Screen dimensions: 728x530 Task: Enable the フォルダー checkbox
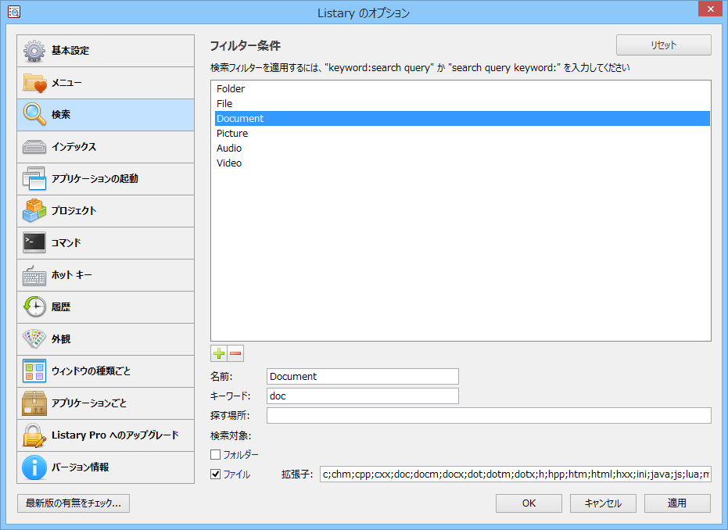216,454
